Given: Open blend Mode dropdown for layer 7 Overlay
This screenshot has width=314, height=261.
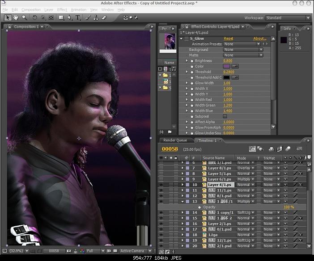Looking at the screenshot, I should tap(246, 168).
